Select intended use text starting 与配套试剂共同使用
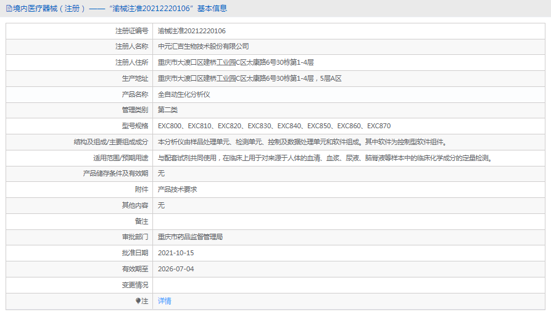Image resolution: width=551 pixels, height=312 pixels. pos(326,158)
